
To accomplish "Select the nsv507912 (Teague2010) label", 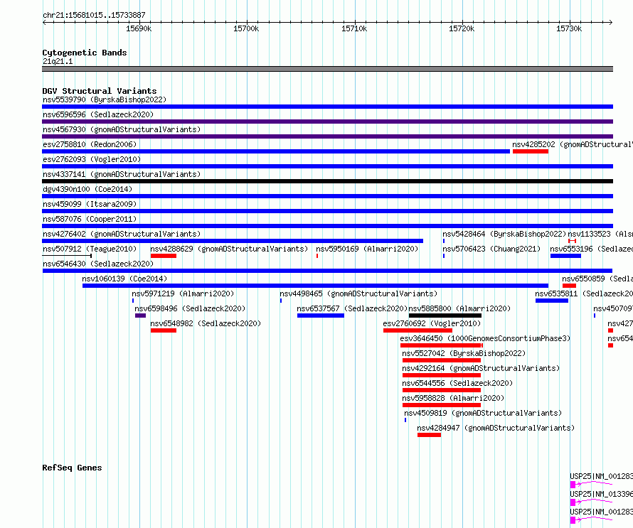I will coord(90,249).
